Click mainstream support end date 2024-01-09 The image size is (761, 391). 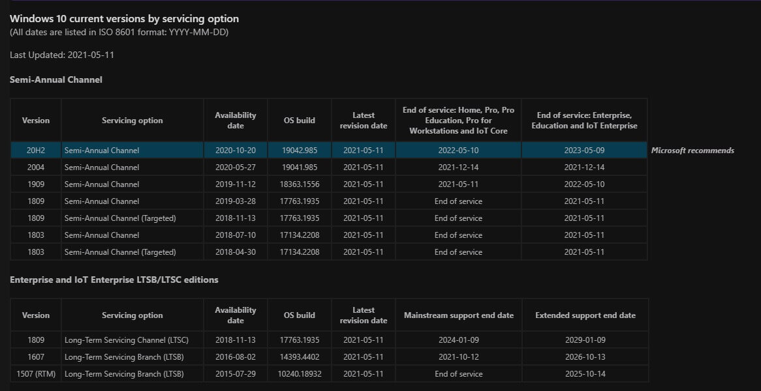click(x=459, y=340)
